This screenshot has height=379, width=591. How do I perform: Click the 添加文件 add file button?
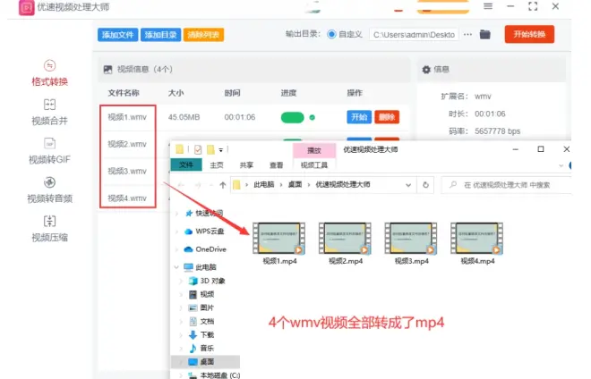[x=117, y=35]
